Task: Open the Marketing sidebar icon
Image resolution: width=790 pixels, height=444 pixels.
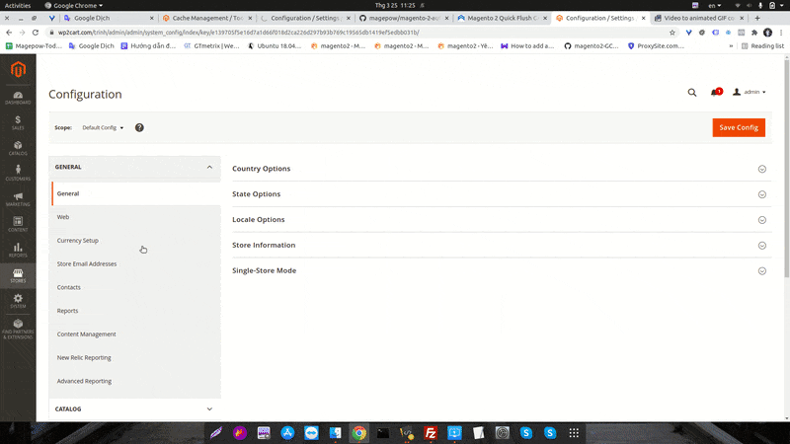Action: coord(18,199)
